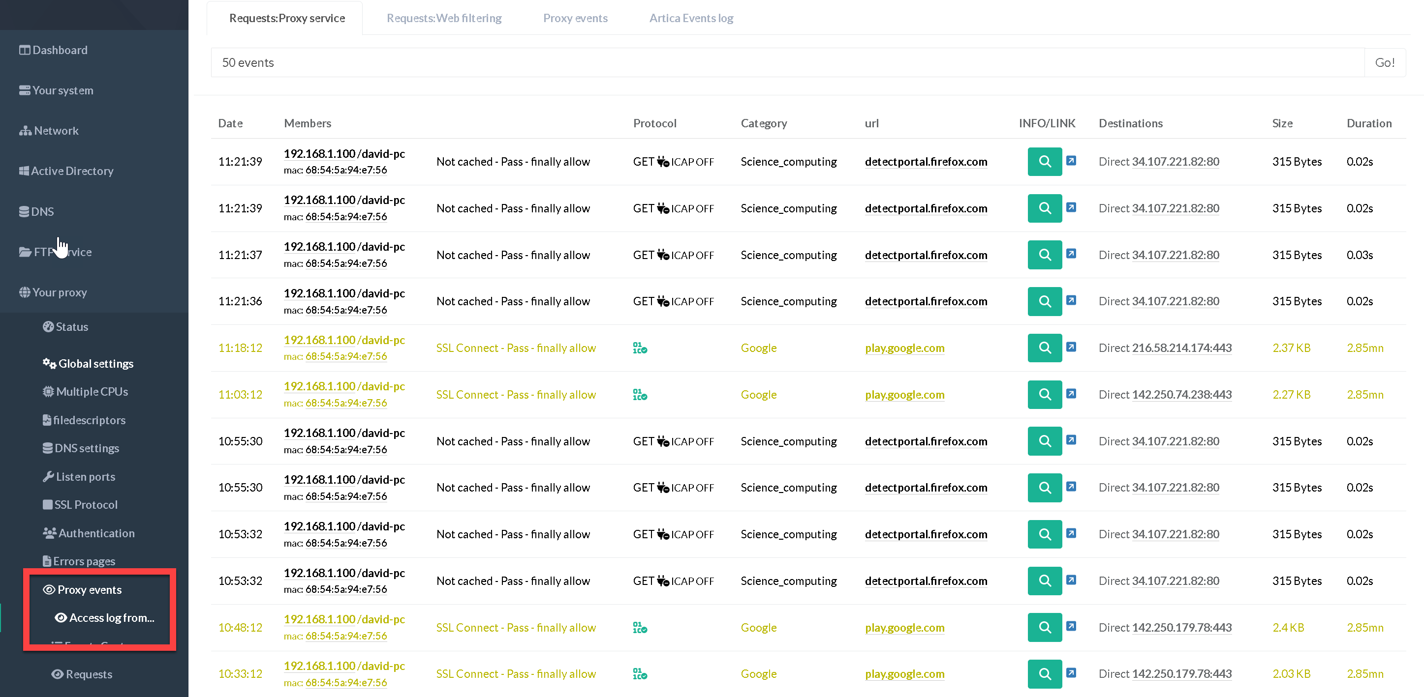
Task: Click detectportal.firefox.com link in 11:21:37 row
Action: coord(926,255)
